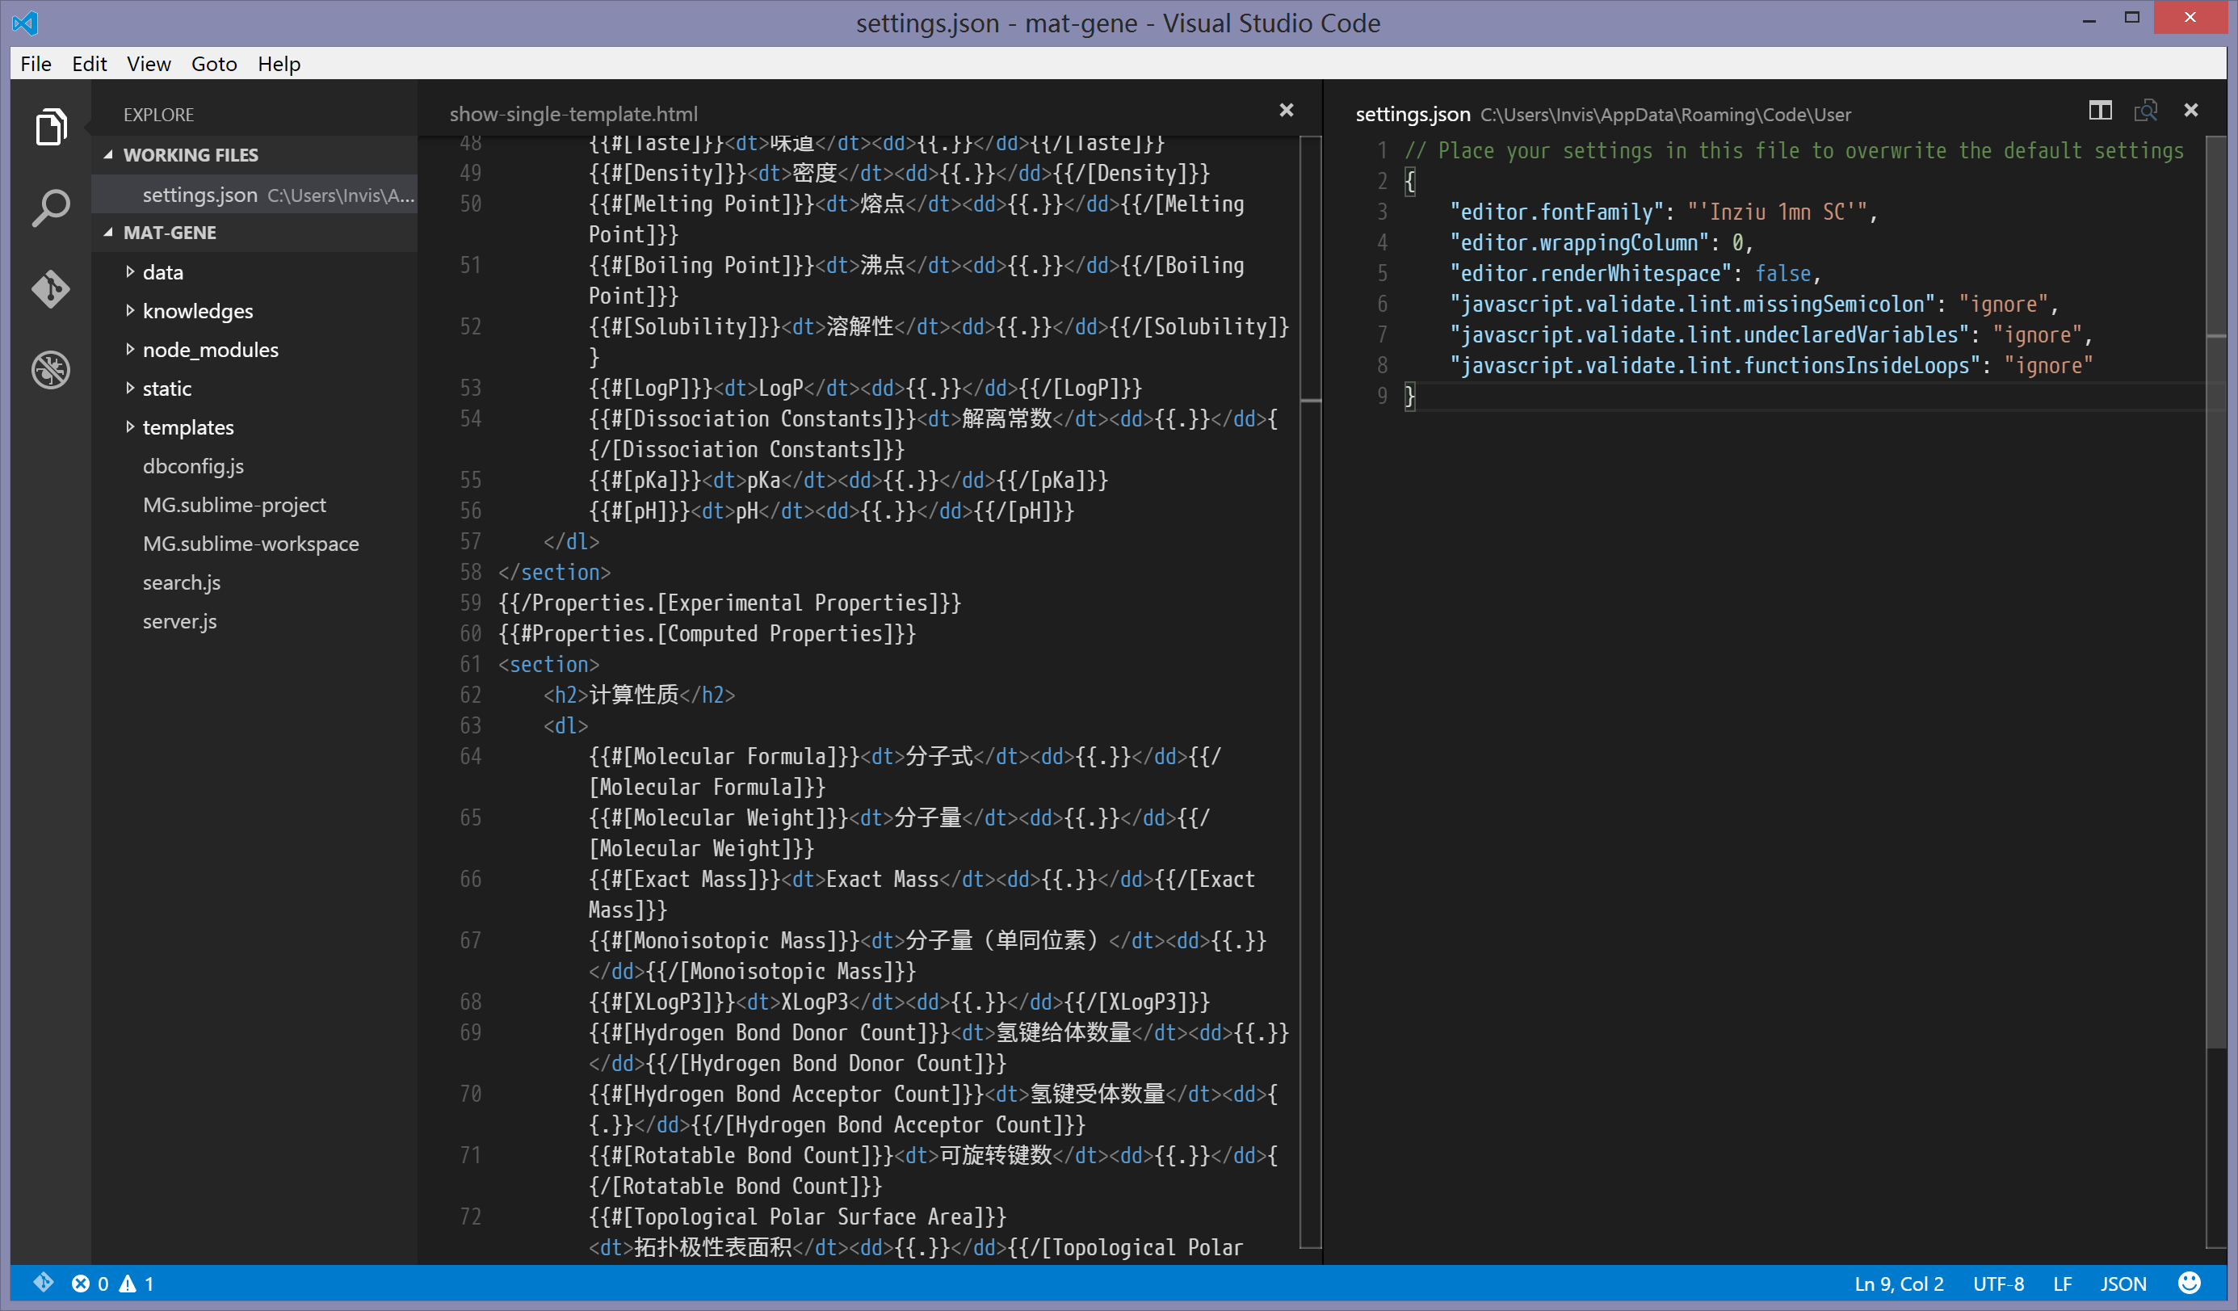Screen dimensions: 2238x1311
Task: Close the settings.json editor pane
Action: coord(2191,110)
